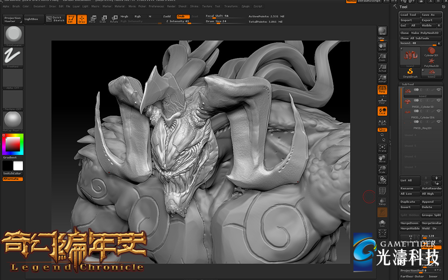Select the Rotate gizmo in top shelf
Image resolution: width=448 pixels, height=280 pixels.
coord(114,19)
